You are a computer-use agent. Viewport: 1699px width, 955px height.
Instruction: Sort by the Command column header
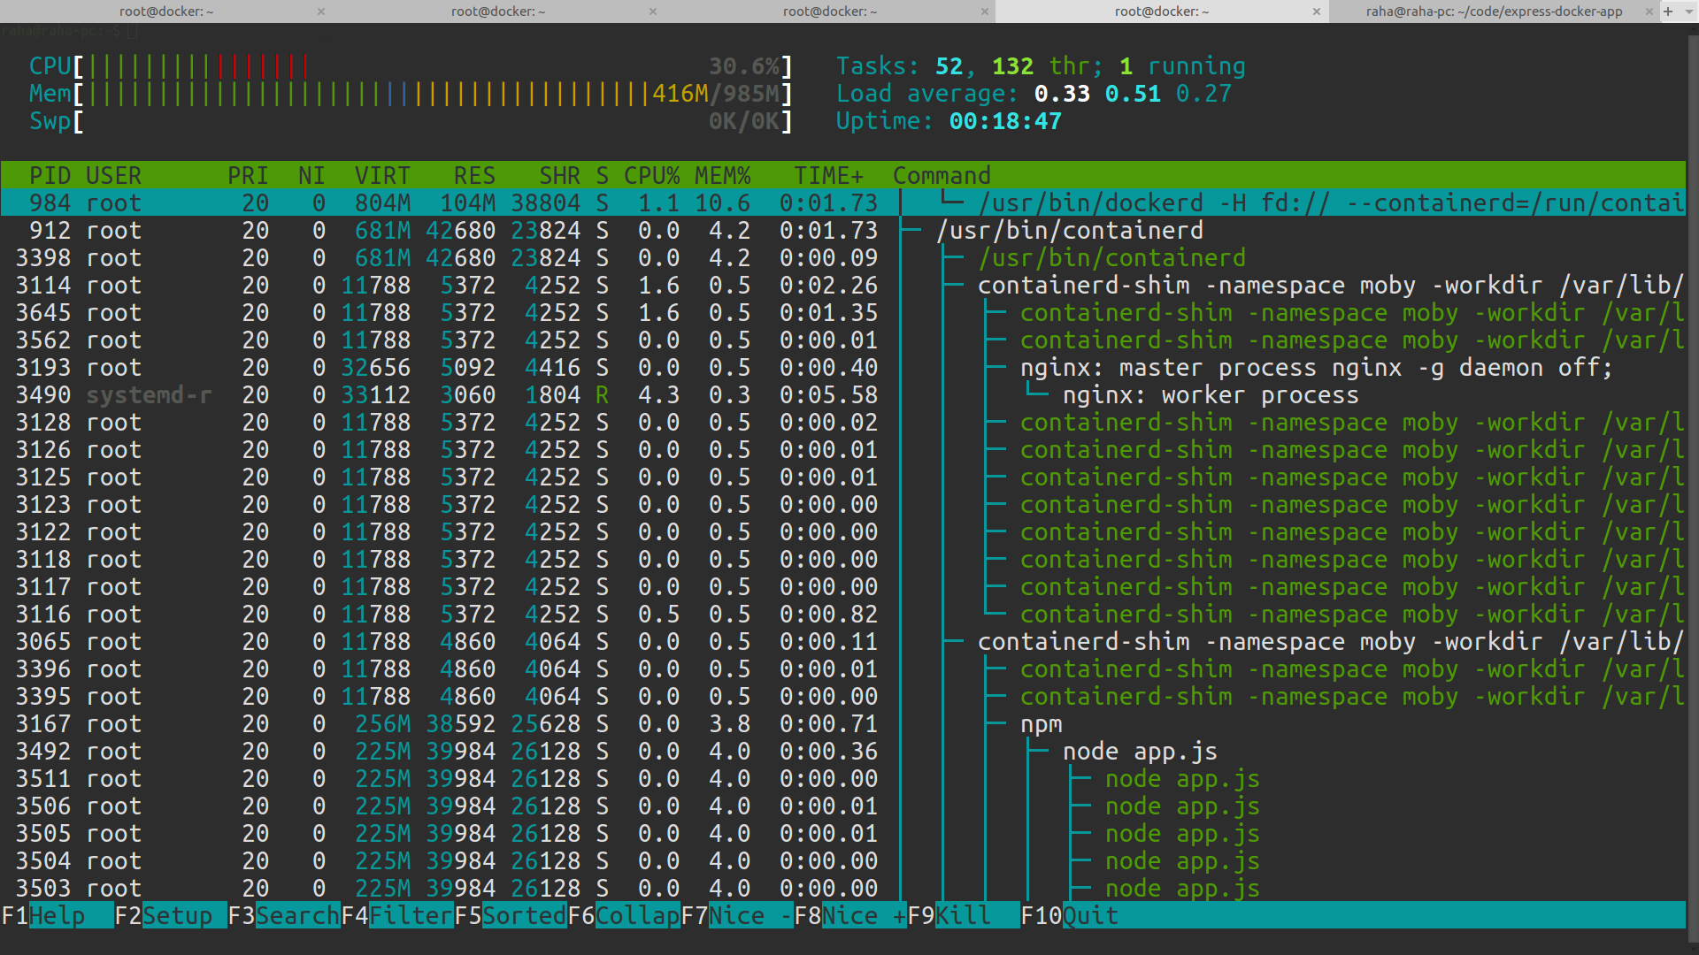(942, 175)
